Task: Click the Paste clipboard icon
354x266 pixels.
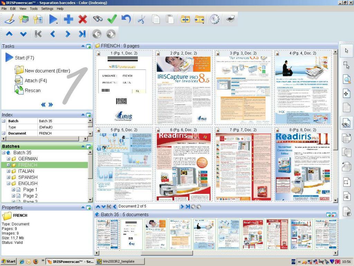Action: [x=170, y=19]
